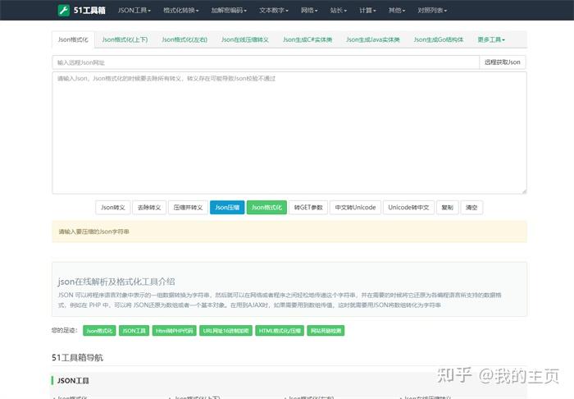Click the 去除转义 button

pos(149,208)
